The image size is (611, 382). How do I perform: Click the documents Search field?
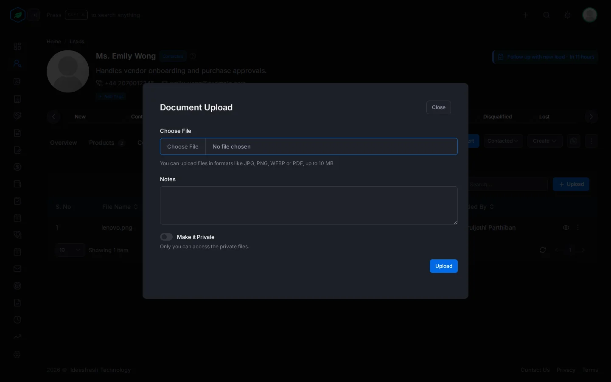pos(507,184)
